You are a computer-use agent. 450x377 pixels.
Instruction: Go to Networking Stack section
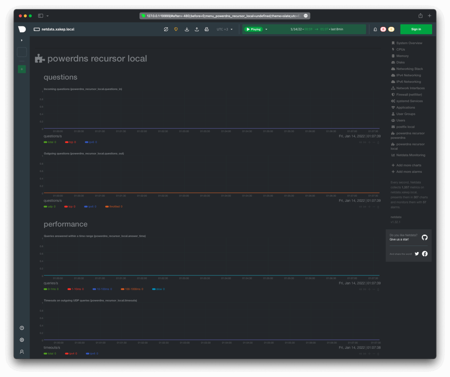click(x=407, y=69)
